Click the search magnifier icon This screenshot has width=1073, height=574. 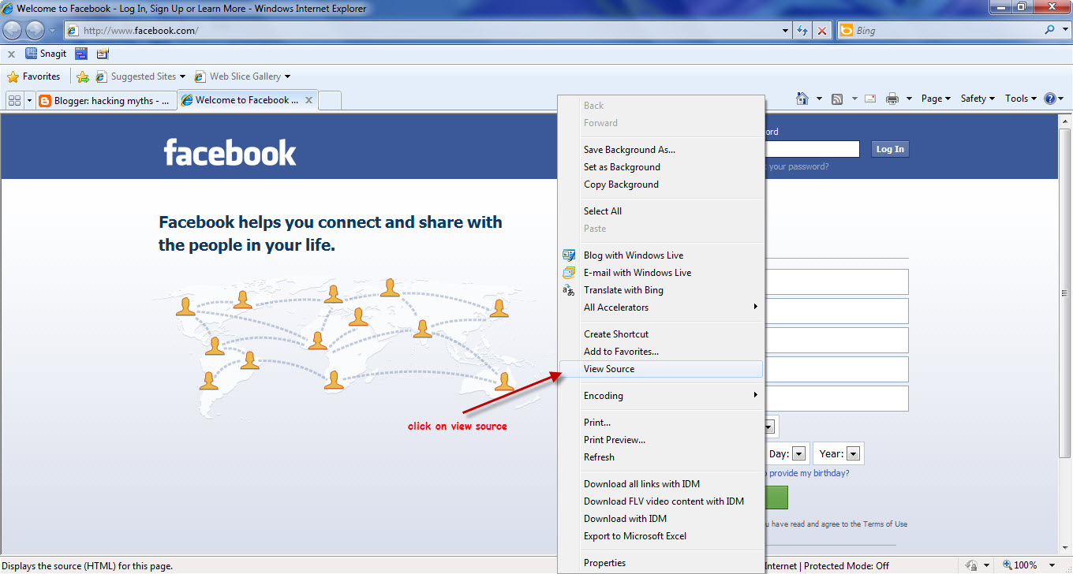point(1049,30)
